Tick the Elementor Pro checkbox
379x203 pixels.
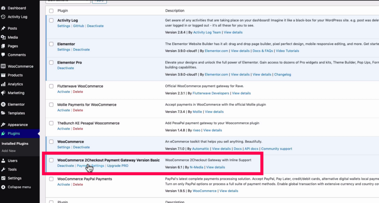pyautogui.click(x=51, y=63)
